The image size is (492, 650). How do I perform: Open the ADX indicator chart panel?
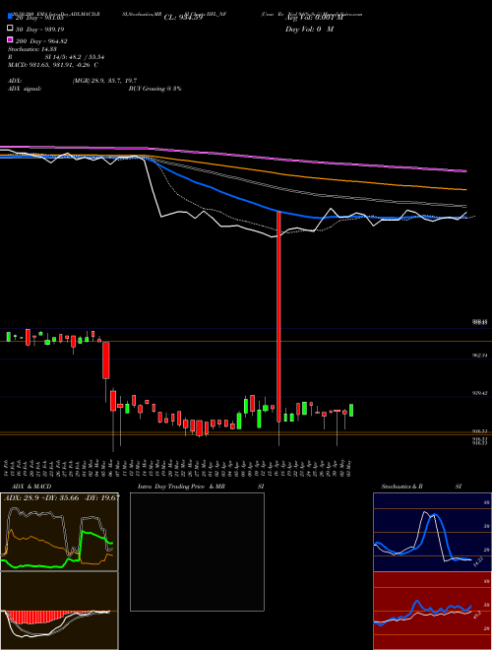click(x=59, y=532)
